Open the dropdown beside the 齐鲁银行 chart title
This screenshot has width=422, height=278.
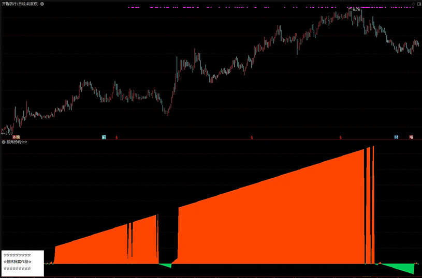(42, 4)
